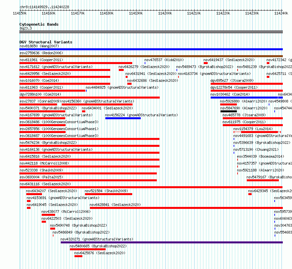Select nsv5480665 (ByrskaBishop2022) label
This screenshot has height=269, width=292.
click(x=98, y=246)
